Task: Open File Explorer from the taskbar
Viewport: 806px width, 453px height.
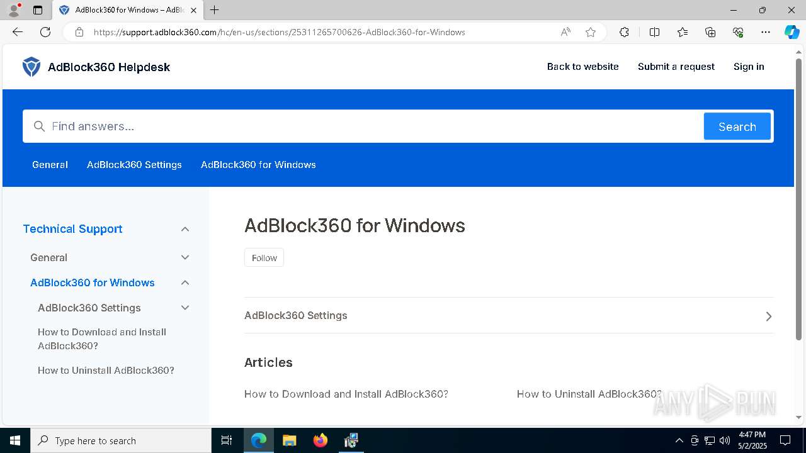Action: tap(290, 440)
